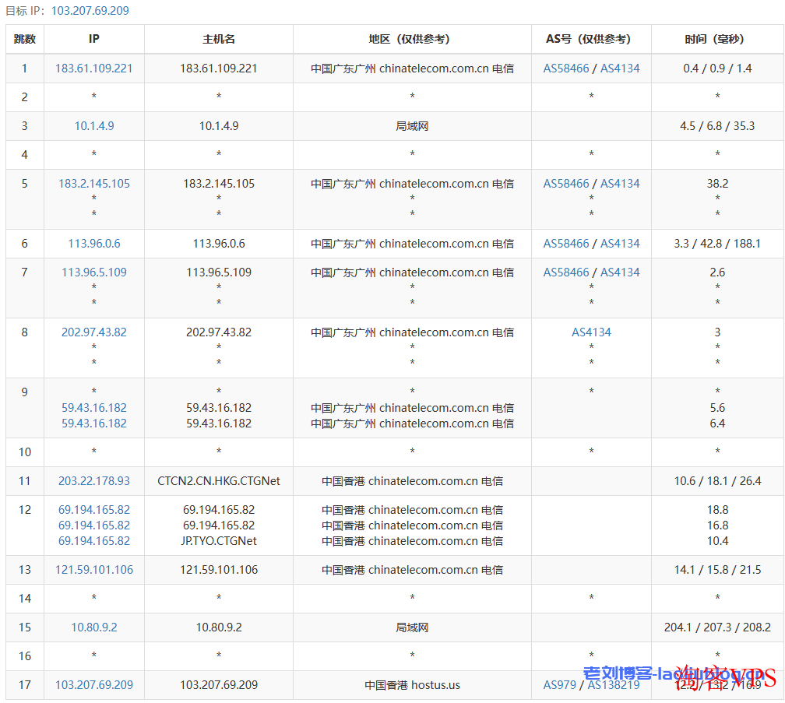785x703 pixels.
Task: Click the AS号（仅供参考）column header
Action: [591, 39]
